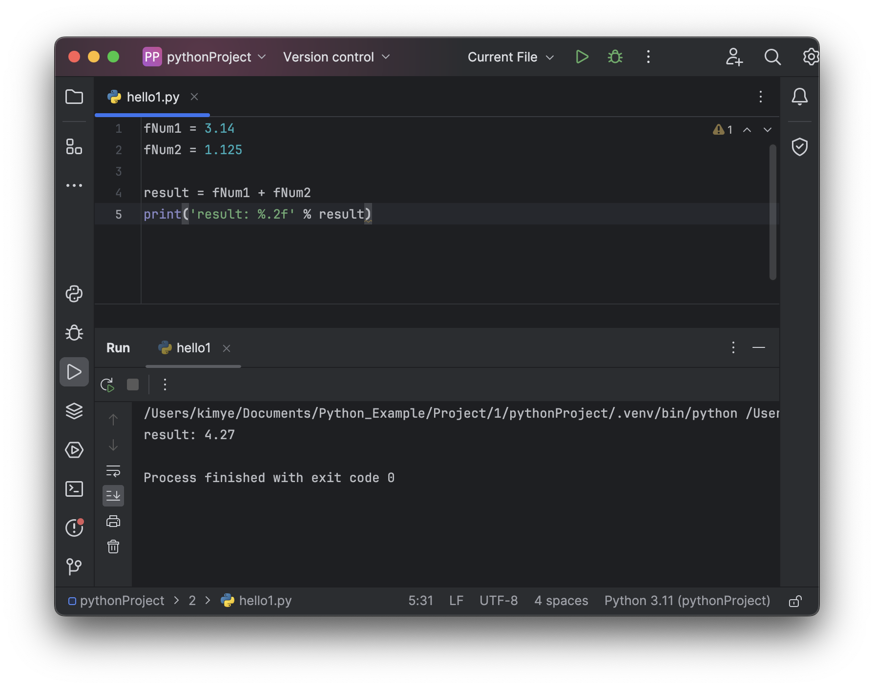Stop the running process square button

[133, 385]
